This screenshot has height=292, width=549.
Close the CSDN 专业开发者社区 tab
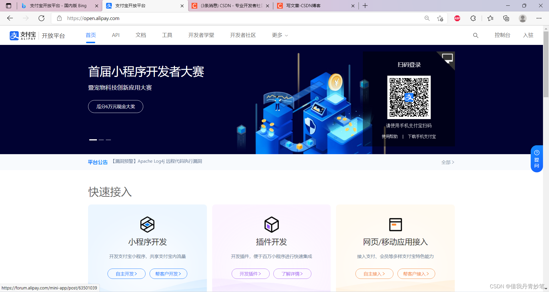(x=268, y=6)
